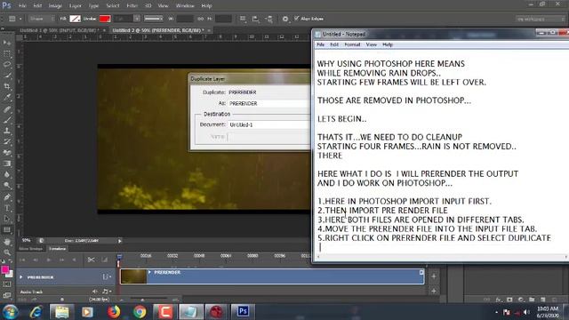Change screen mode at toolbox bottom

click(x=6, y=295)
